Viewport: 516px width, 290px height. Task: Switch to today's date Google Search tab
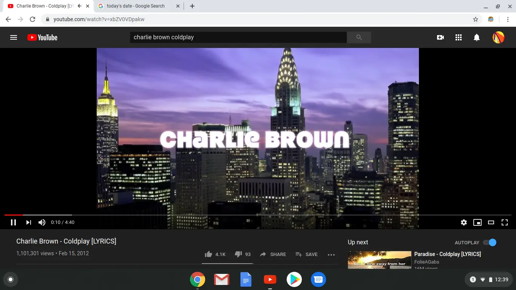click(x=136, y=6)
